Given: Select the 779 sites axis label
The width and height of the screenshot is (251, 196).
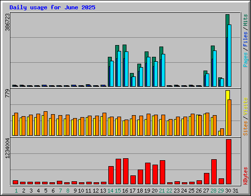Looking at the screenshot, I should click(7, 94).
